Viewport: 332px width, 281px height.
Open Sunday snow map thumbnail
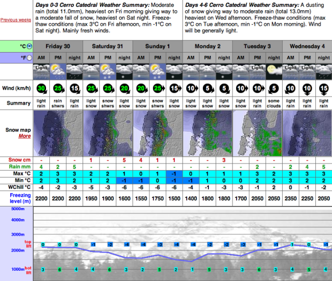pyautogui.click(x=157, y=133)
